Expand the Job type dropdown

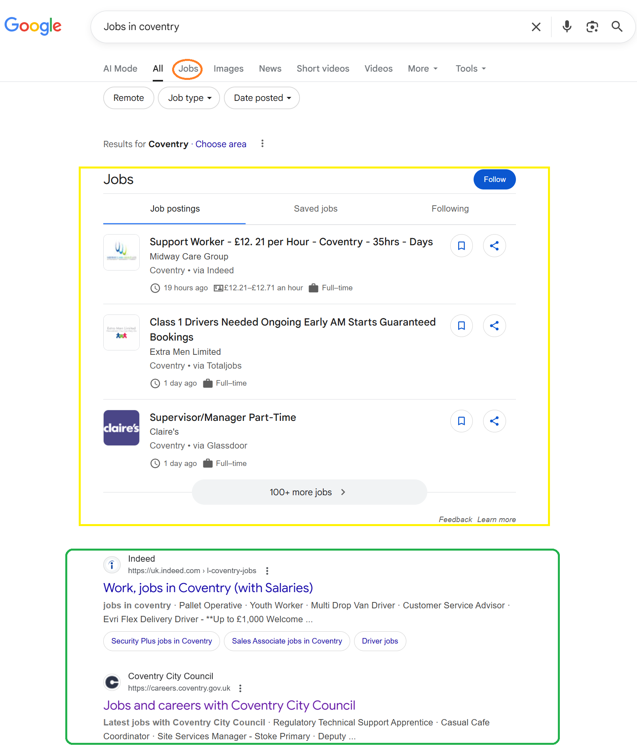(189, 98)
